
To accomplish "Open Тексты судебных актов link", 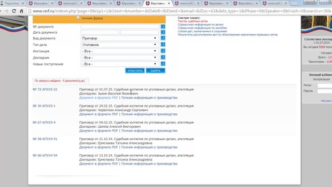I will click(192, 21).
